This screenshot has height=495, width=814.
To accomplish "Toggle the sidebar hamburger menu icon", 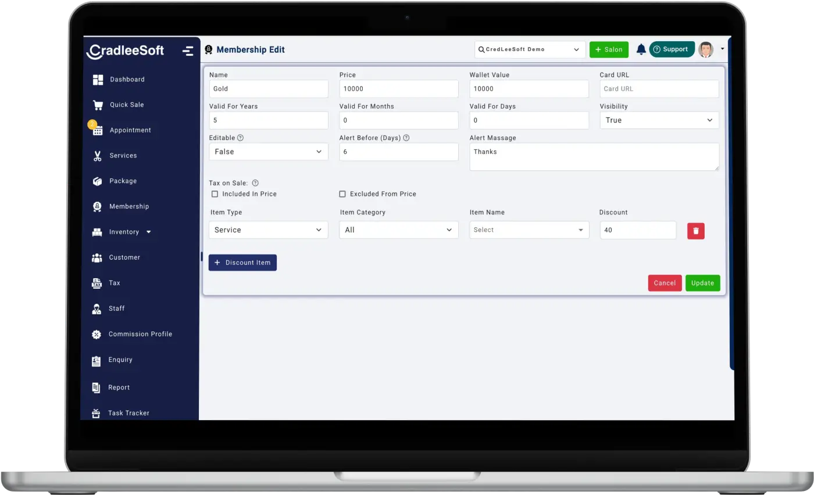I will coord(188,51).
